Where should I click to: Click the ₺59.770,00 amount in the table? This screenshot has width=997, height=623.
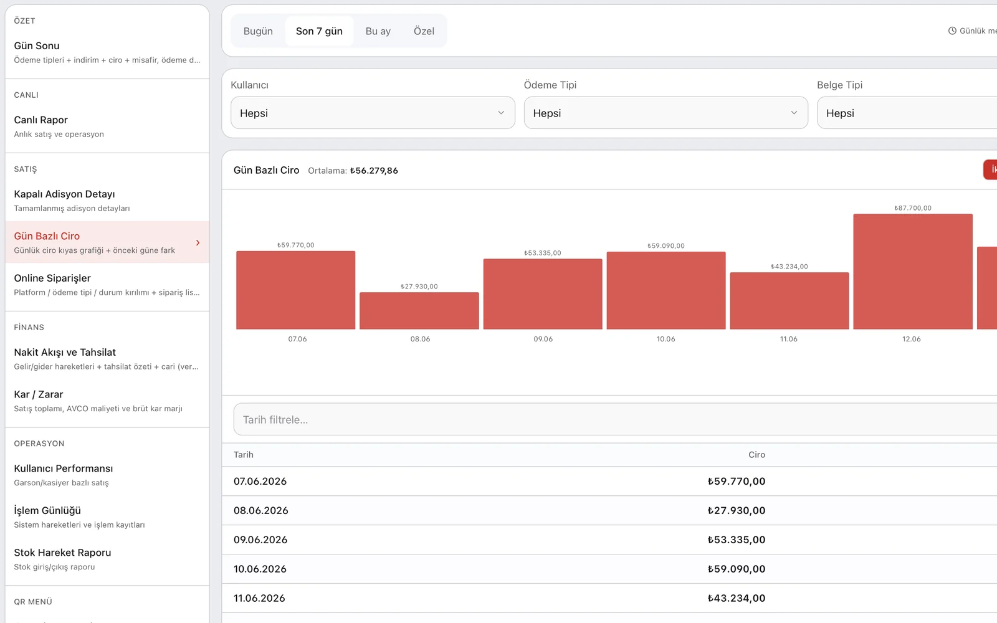click(x=737, y=482)
